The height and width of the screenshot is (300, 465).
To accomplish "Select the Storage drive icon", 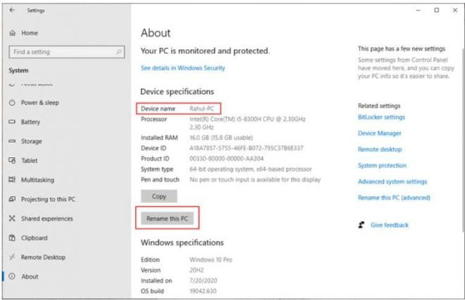I will tap(12, 141).
